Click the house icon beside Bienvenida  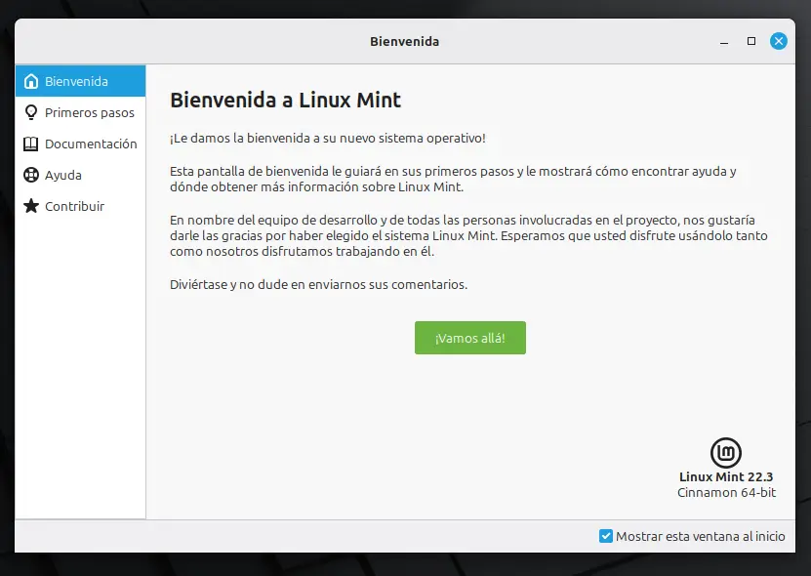point(31,81)
